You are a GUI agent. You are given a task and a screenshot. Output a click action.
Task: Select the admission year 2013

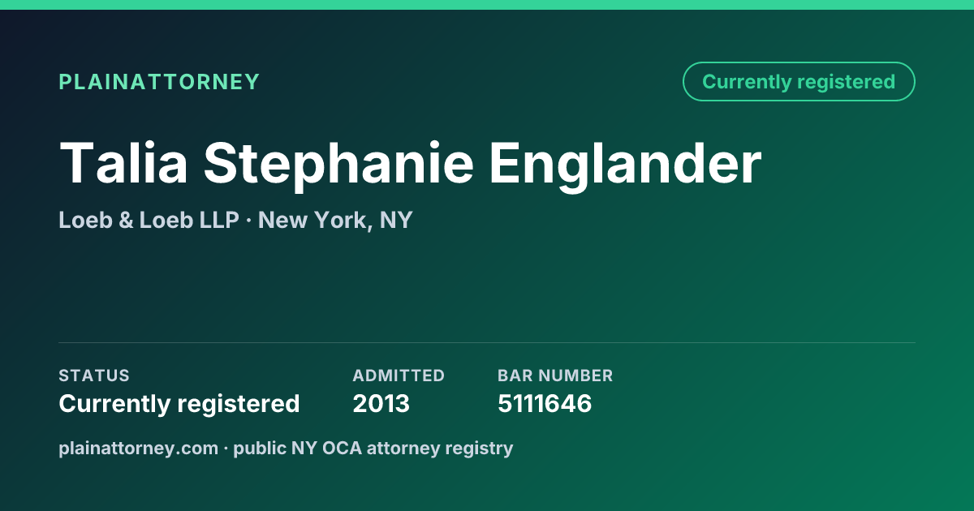pyautogui.click(x=381, y=404)
